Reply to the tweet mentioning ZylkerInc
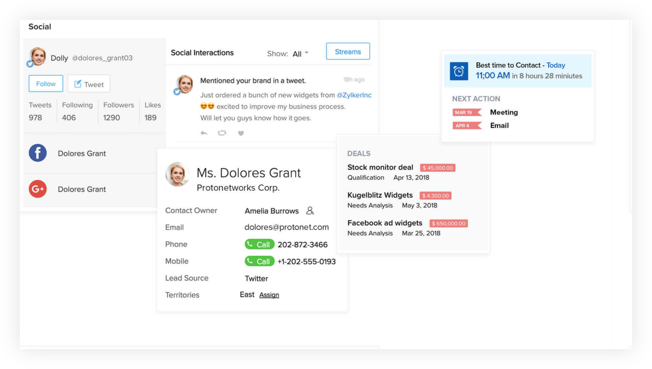Screen dimensions: 652x369 (x=204, y=133)
